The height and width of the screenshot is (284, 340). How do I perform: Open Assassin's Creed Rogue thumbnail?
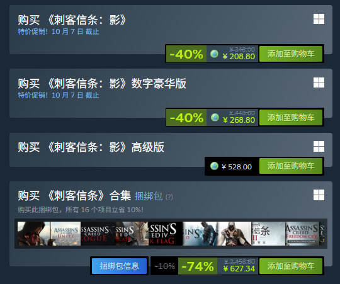(98, 234)
